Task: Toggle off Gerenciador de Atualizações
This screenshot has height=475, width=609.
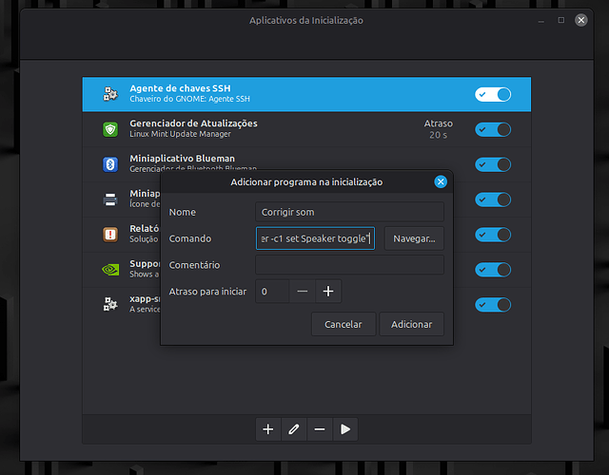Action: click(x=493, y=129)
